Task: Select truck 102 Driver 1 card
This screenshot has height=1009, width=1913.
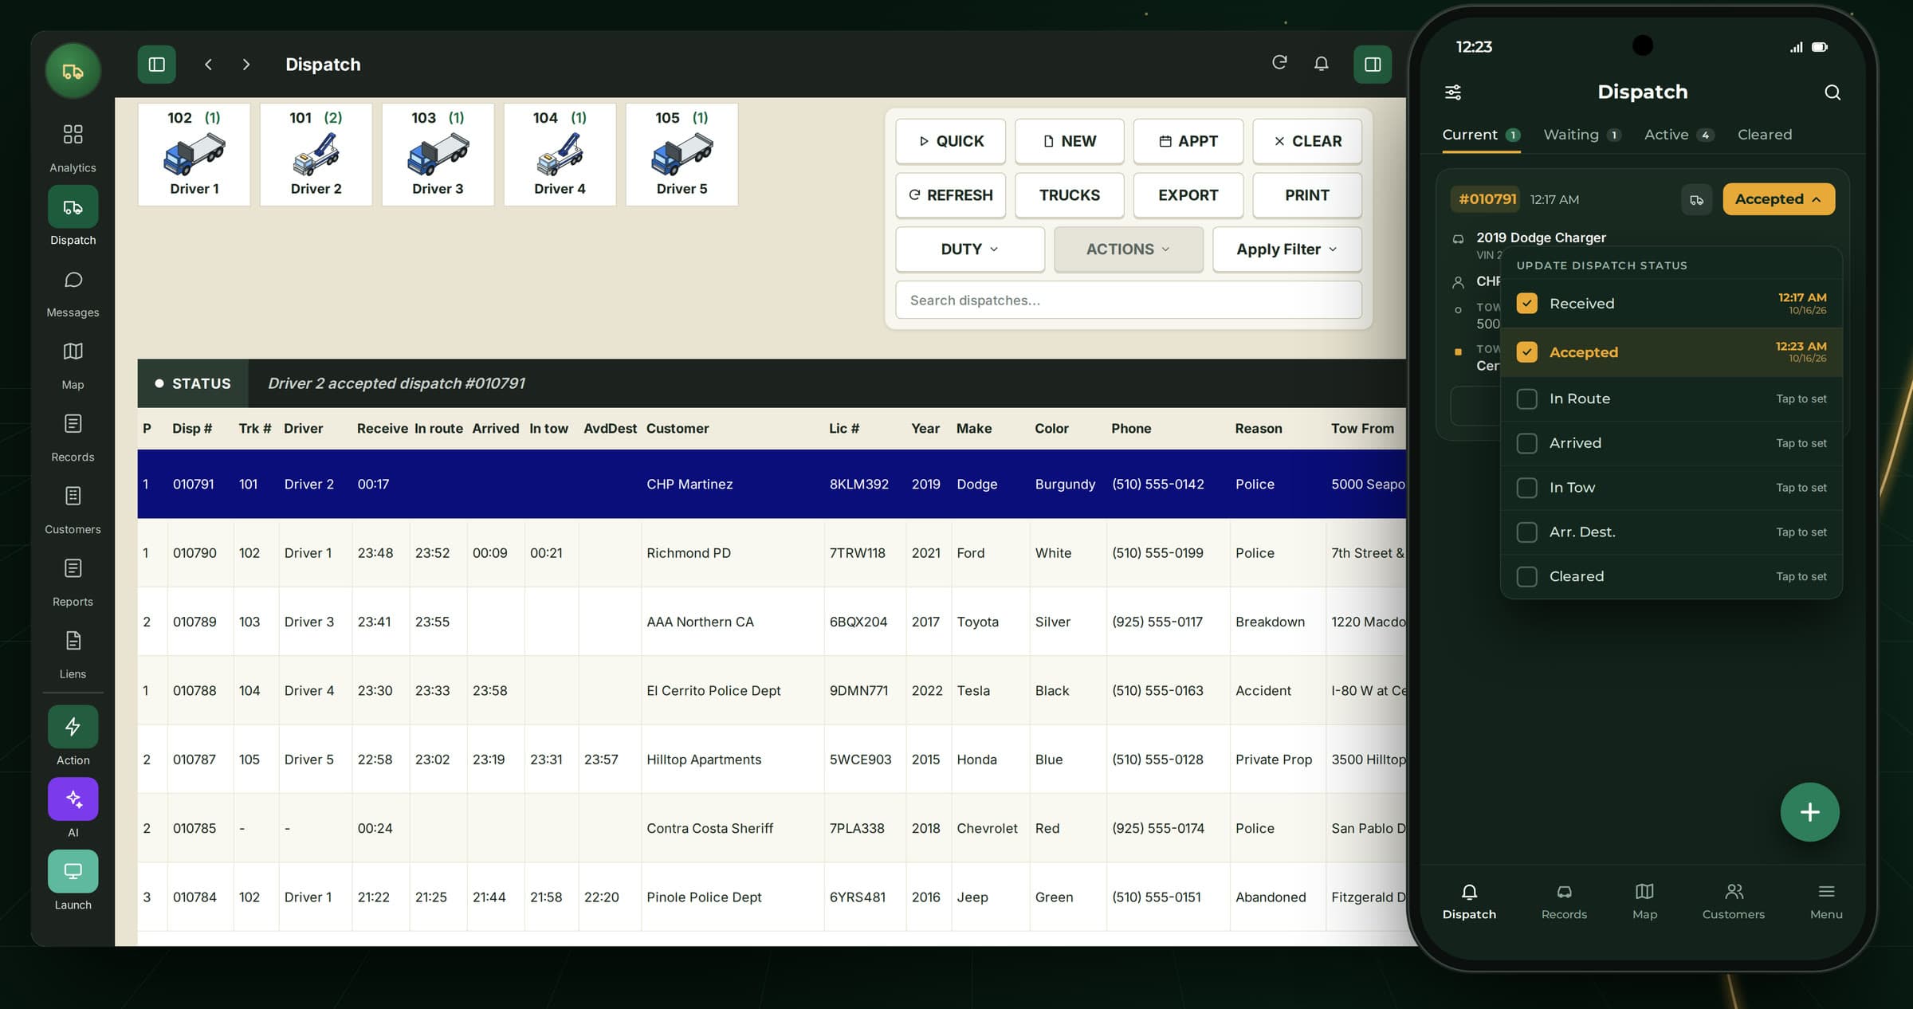Action: tap(194, 155)
